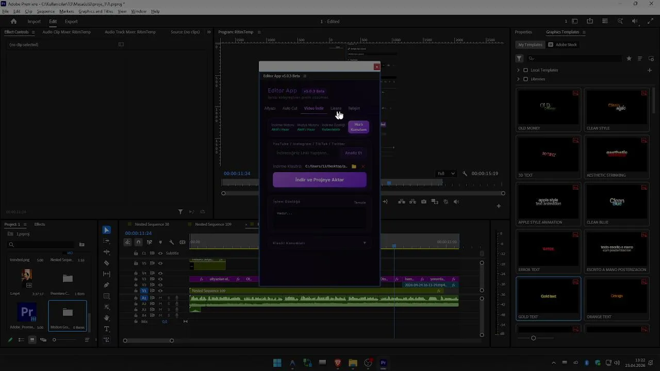
Task: Open Program: RitimTemp panel menu
Action: coord(258,32)
